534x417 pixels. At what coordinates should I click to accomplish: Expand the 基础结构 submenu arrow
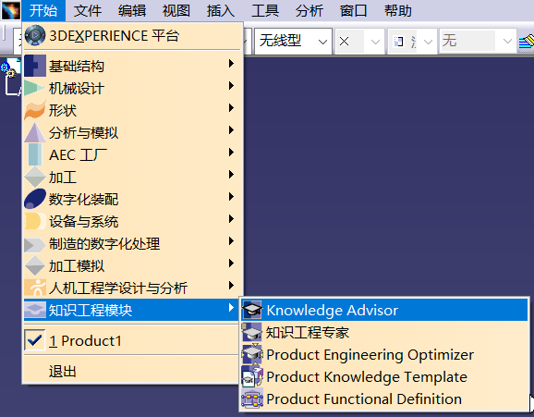[231, 64]
